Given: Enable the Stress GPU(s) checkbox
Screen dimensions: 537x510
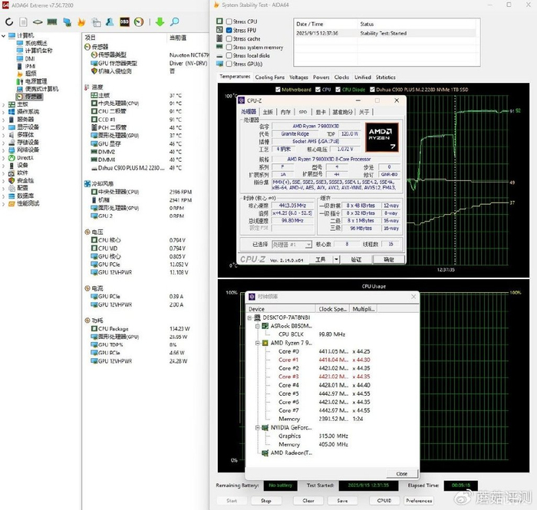Looking at the screenshot, I should [x=229, y=64].
